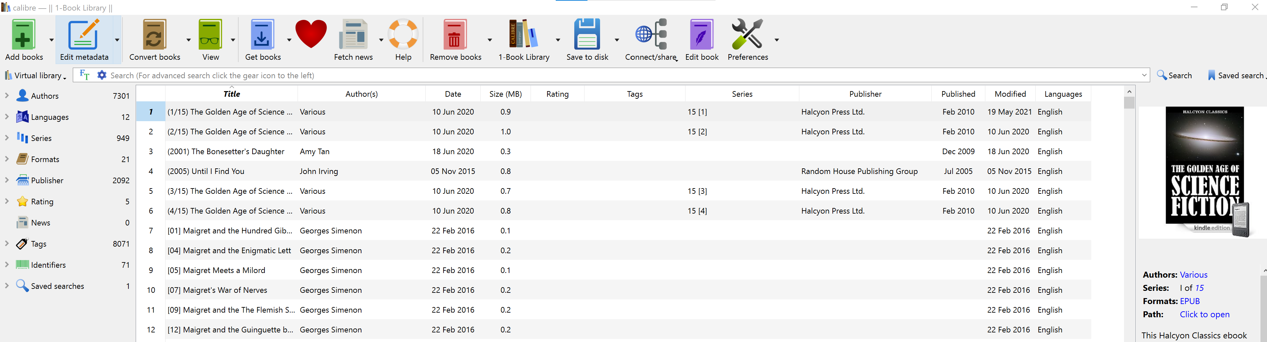Image resolution: width=1267 pixels, height=342 pixels.
Task: Click the red heart donate icon
Action: tap(311, 34)
